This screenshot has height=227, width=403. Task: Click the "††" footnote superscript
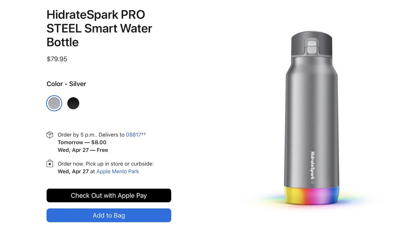tap(144, 133)
